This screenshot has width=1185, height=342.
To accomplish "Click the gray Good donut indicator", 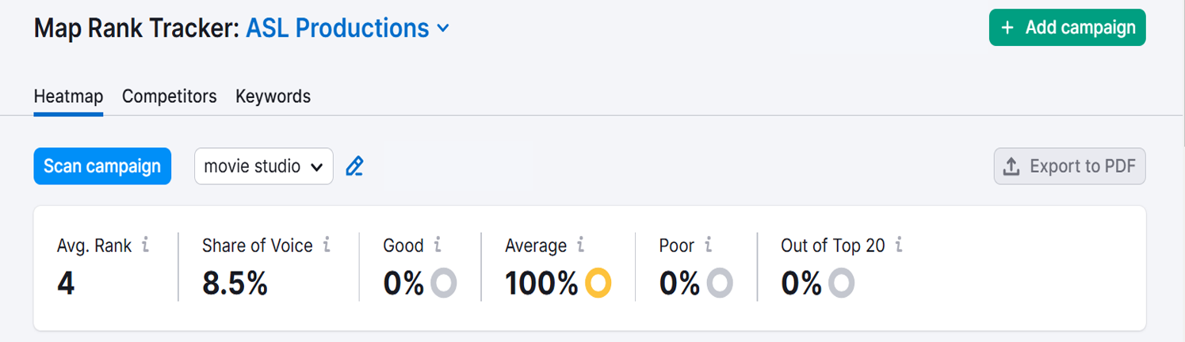I will (x=444, y=283).
